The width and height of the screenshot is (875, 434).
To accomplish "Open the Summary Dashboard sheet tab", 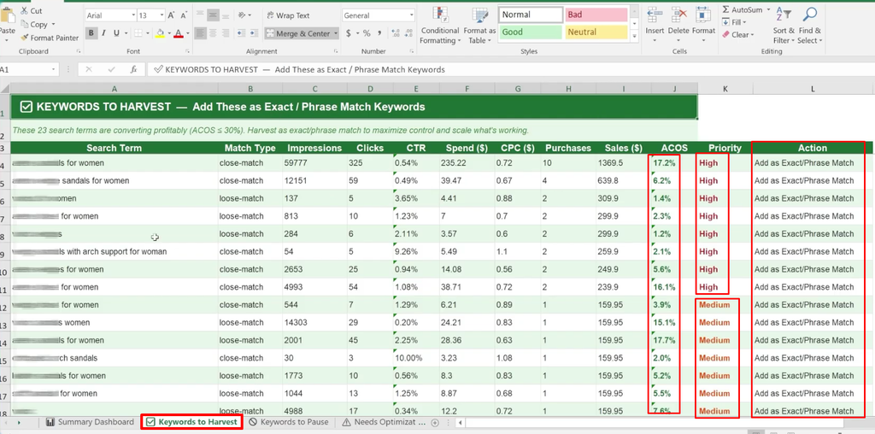I will pos(90,422).
